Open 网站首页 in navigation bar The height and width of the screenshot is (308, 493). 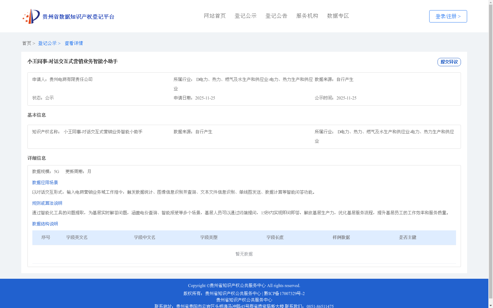coord(215,16)
